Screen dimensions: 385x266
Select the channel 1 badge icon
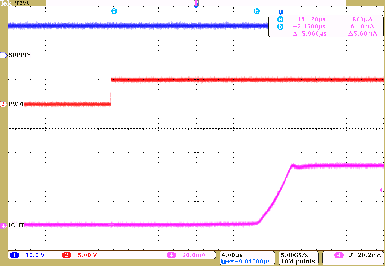(3, 55)
